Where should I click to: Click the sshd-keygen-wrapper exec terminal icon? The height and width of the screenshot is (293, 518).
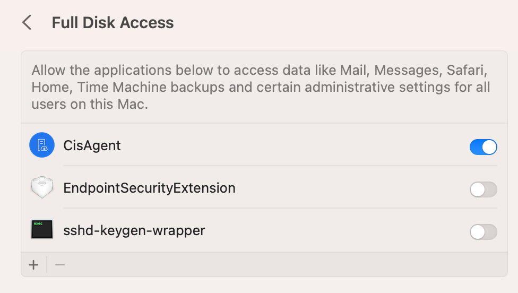(x=42, y=231)
